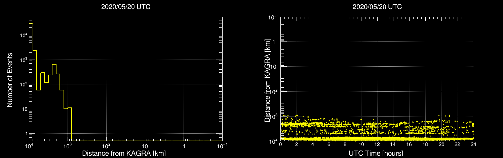Click the 10^-1 tick on scatter plot y-axis
503x158 pixels.
click(273, 17)
